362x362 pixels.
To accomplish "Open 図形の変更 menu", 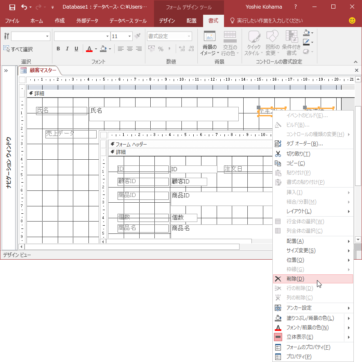I will click(272, 43).
